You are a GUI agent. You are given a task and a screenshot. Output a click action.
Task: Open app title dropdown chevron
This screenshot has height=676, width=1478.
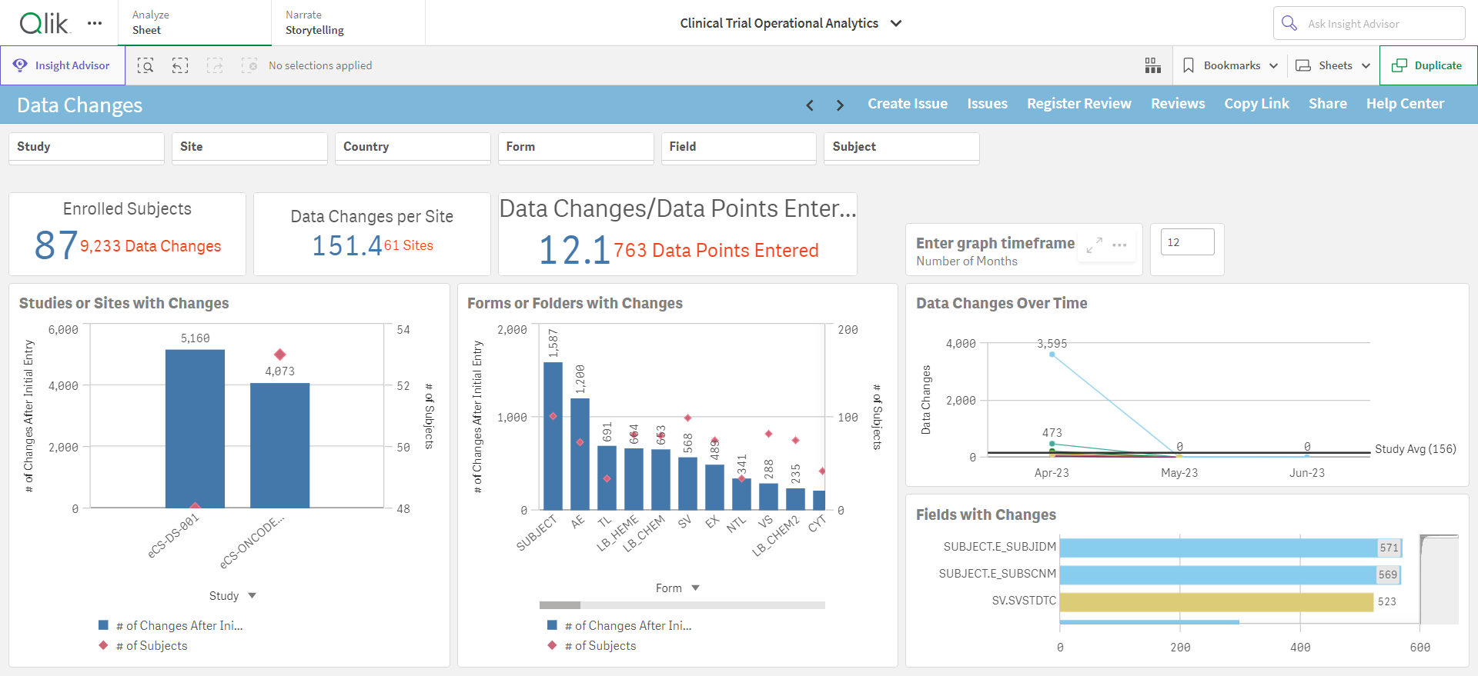tap(896, 23)
